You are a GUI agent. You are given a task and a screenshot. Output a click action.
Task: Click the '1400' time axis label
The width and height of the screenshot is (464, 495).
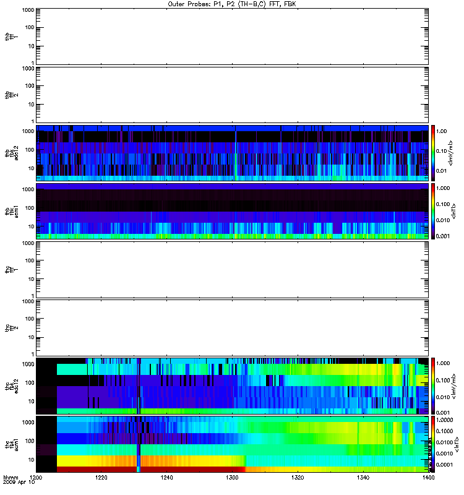point(428,478)
